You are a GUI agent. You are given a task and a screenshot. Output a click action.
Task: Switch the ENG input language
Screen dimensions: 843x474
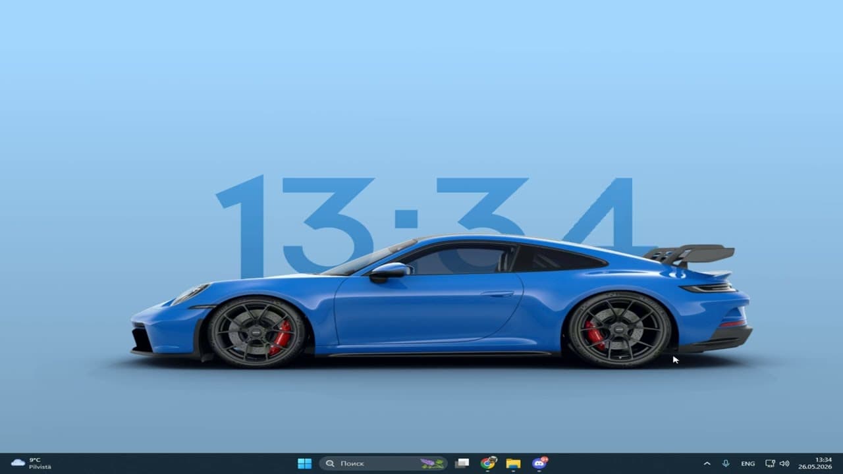click(748, 463)
